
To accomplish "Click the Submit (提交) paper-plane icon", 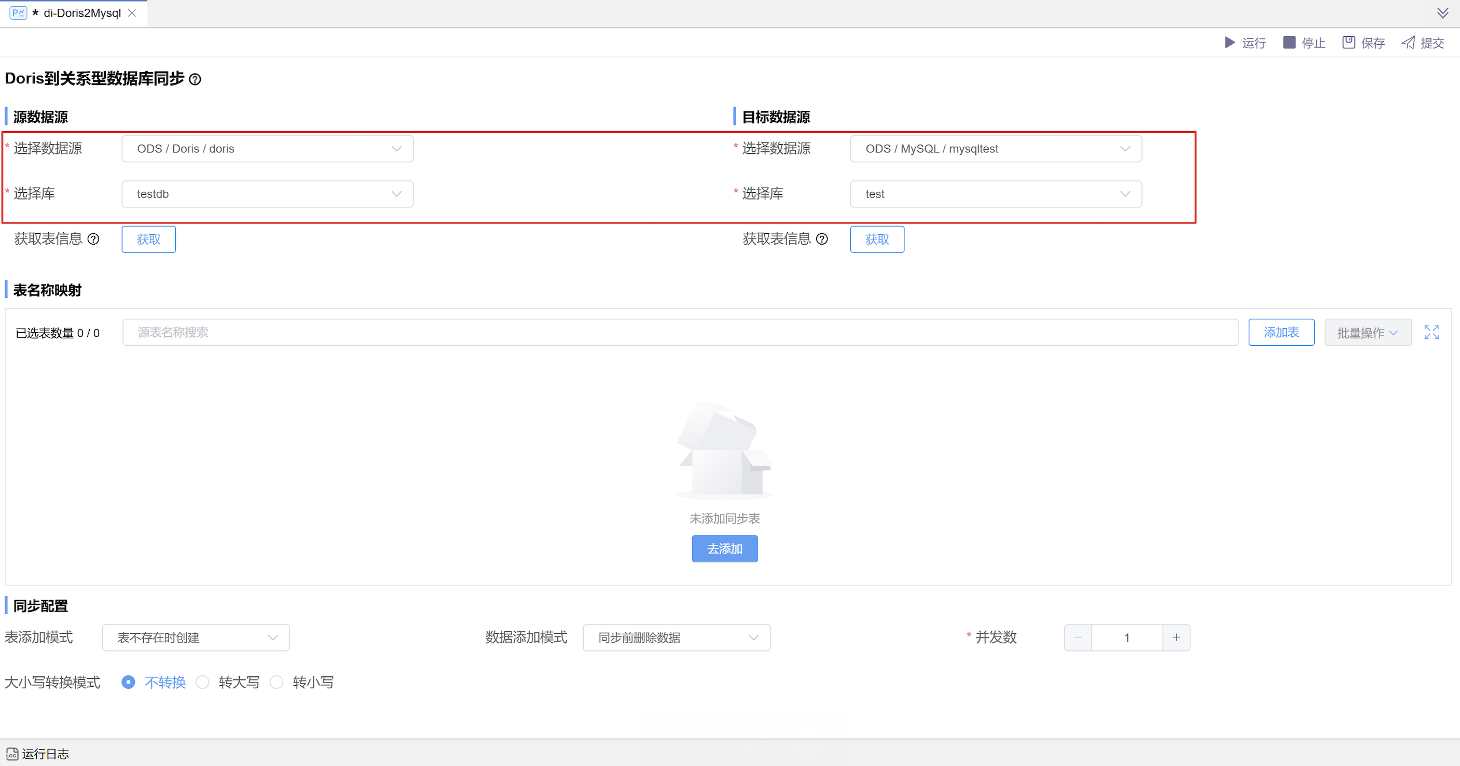I will (x=1409, y=42).
